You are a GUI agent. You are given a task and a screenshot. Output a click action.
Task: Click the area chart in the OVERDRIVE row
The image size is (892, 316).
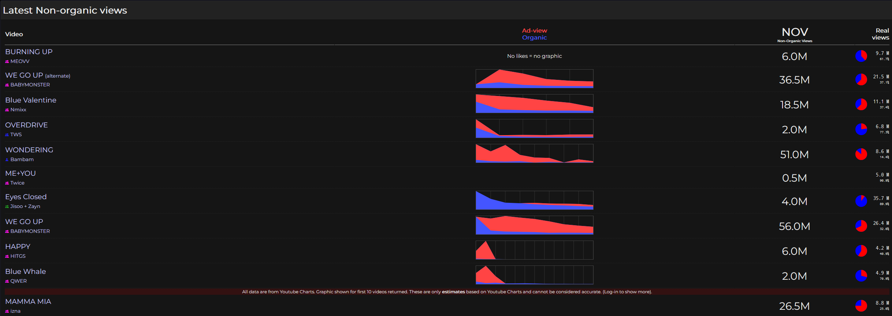[535, 129]
